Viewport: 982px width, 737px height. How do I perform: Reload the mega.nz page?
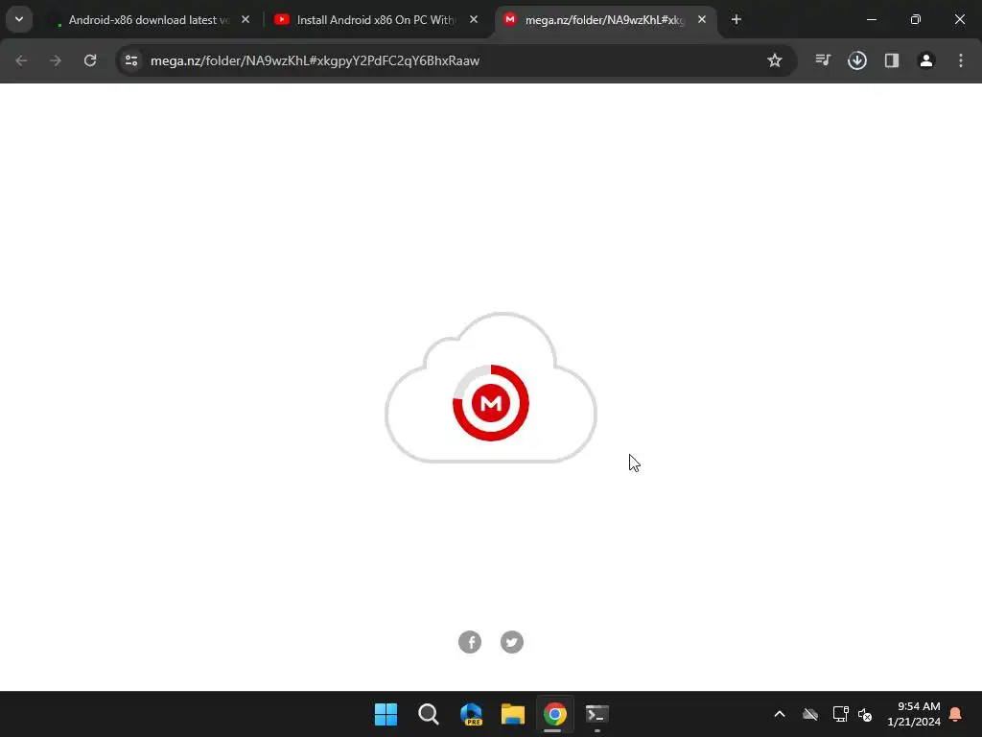click(90, 60)
